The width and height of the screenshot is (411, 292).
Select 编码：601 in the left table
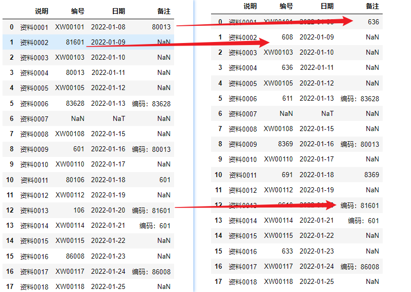tap(155, 226)
